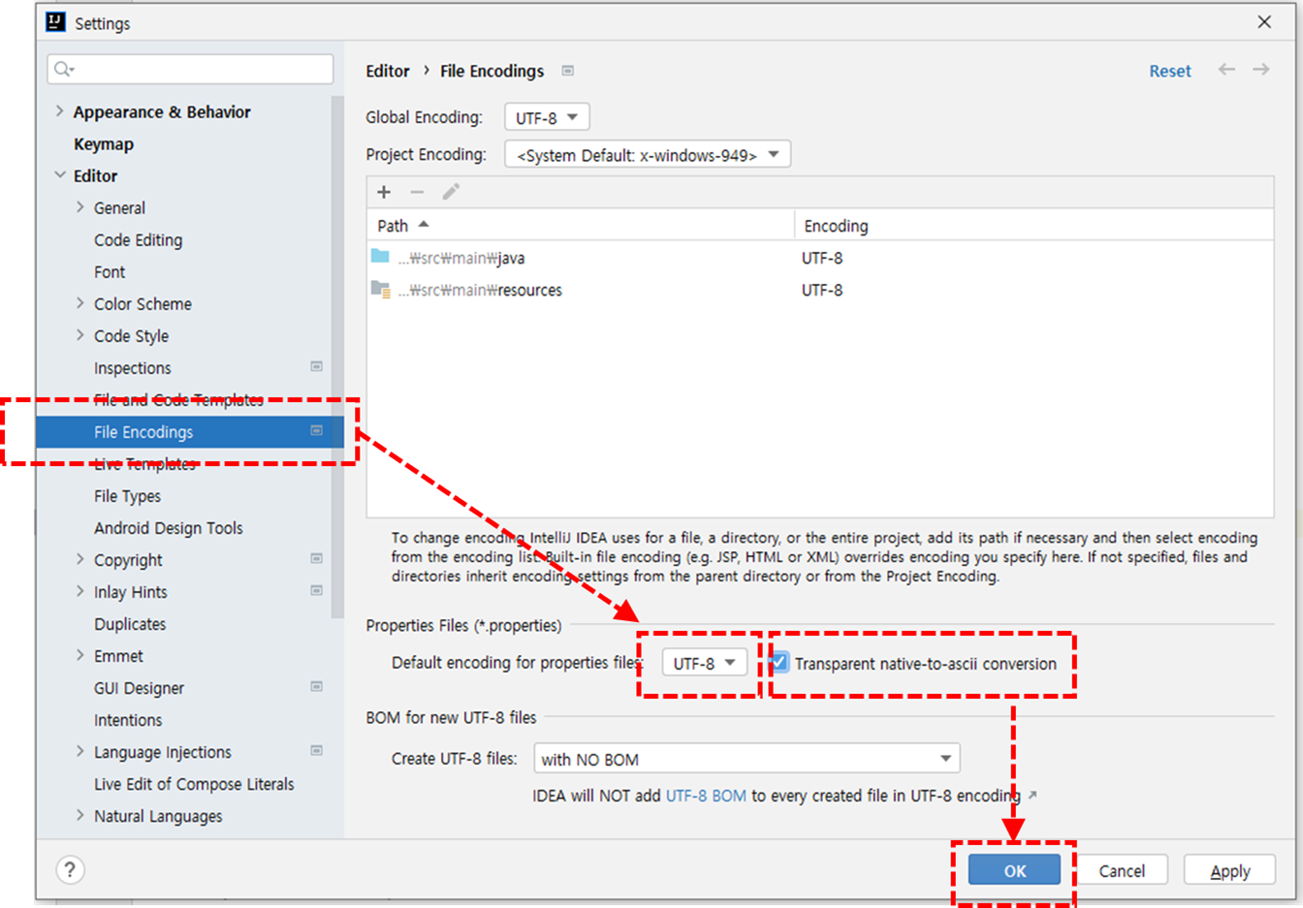This screenshot has height=908, width=1303.
Task: Open File Types settings page
Action: (127, 496)
